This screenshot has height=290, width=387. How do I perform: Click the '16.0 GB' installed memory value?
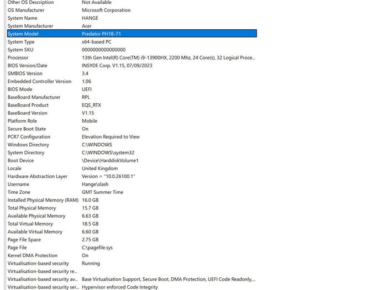pyautogui.click(x=90, y=200)
